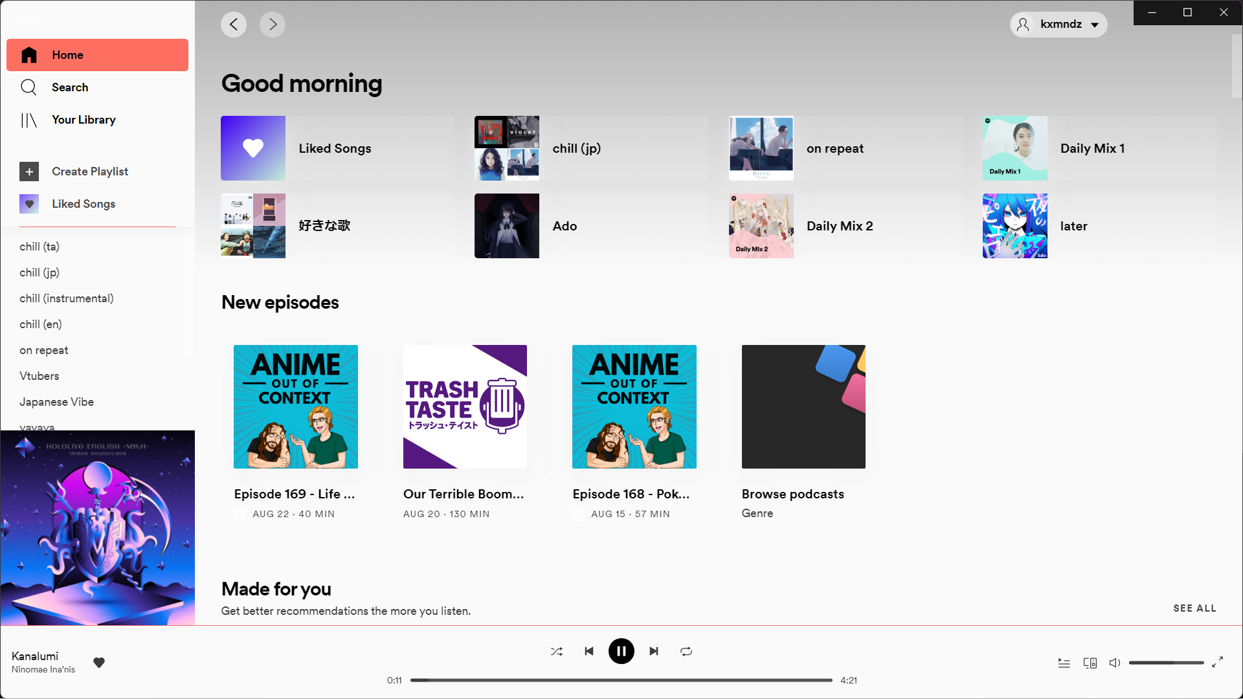
Task: Select chill (instrumental) playlist in sidebar
Action: [x=66, y=298]
